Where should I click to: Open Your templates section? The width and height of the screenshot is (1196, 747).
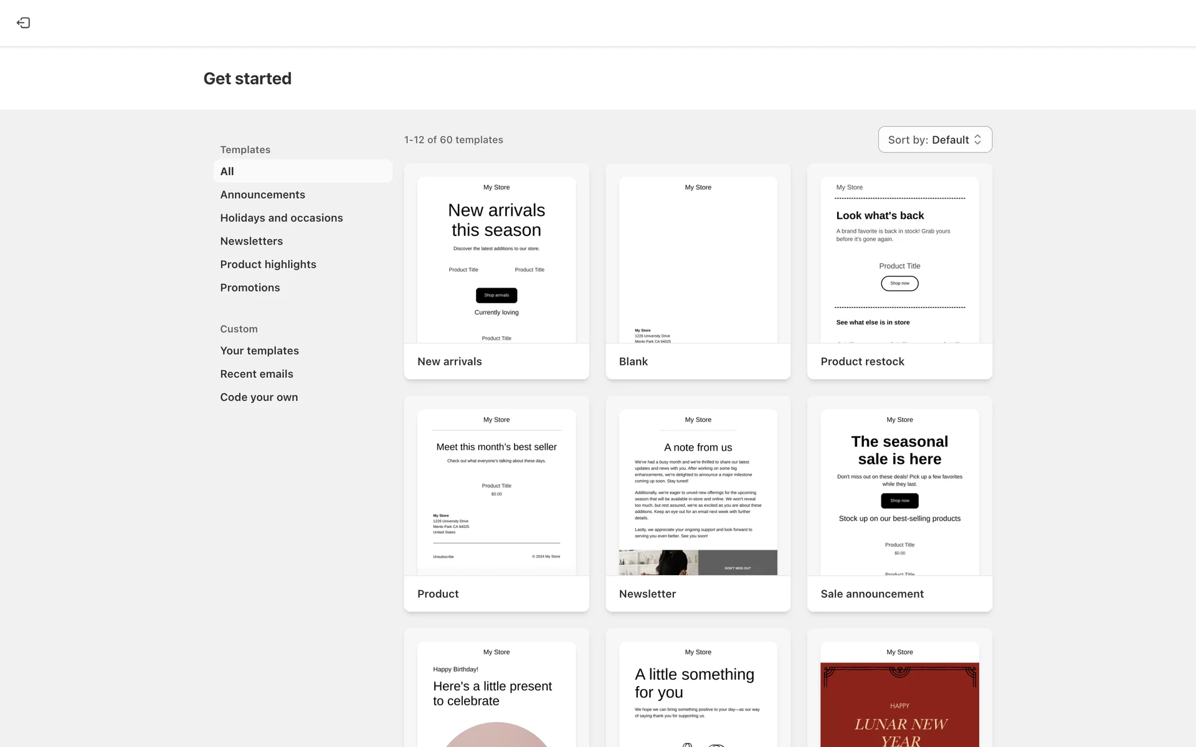click(259, 350)
